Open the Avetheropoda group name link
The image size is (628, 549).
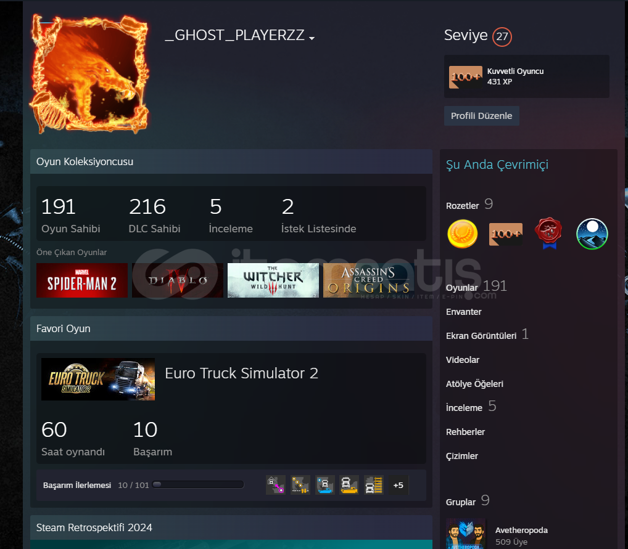coord(521,530)
